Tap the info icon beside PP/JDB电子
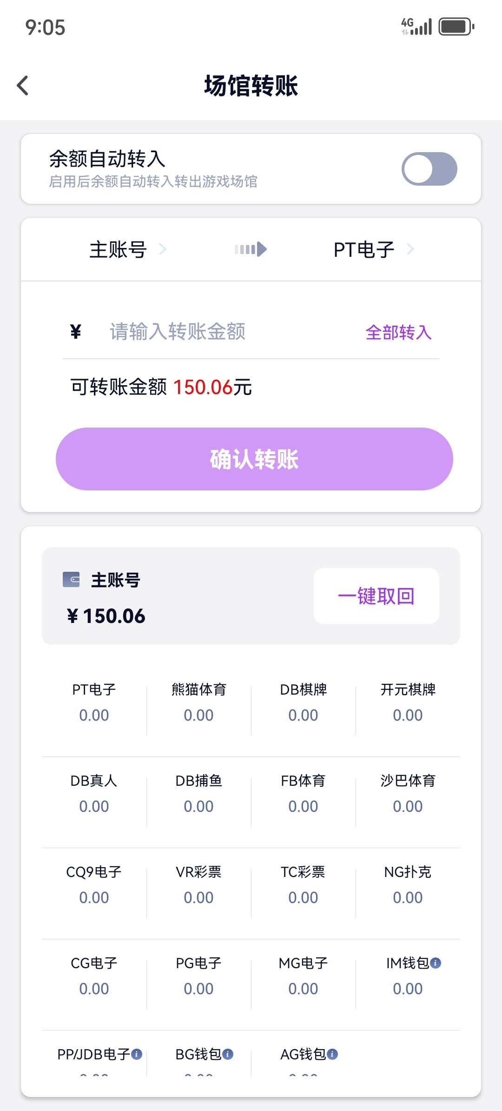The width and height of the screenshot is (502, 1111). (x=137, y=1054)
